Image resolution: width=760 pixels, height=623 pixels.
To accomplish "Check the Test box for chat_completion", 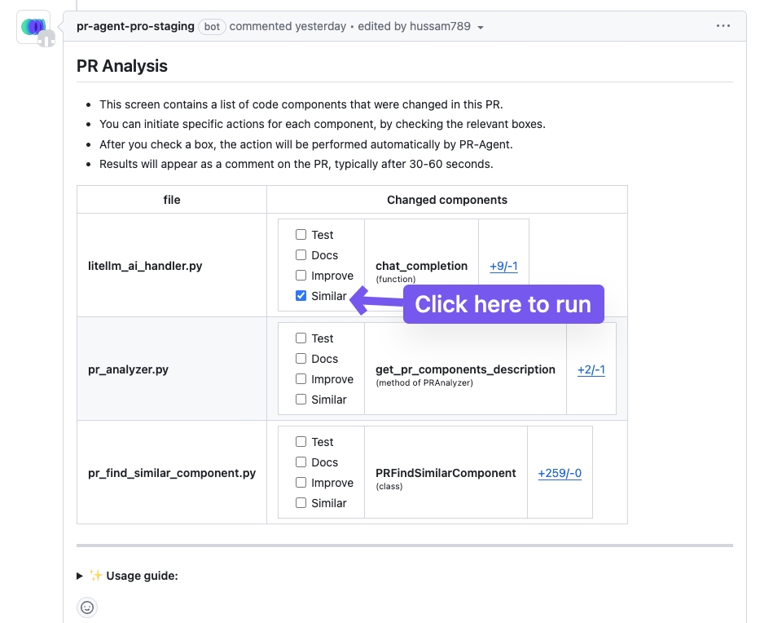I will (301, 235).
